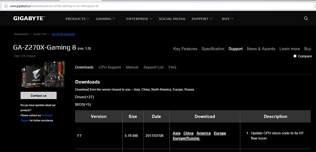Screen dimensions: 316x152
Task: Click the Contact us button
Action: (x=38, y=96)
